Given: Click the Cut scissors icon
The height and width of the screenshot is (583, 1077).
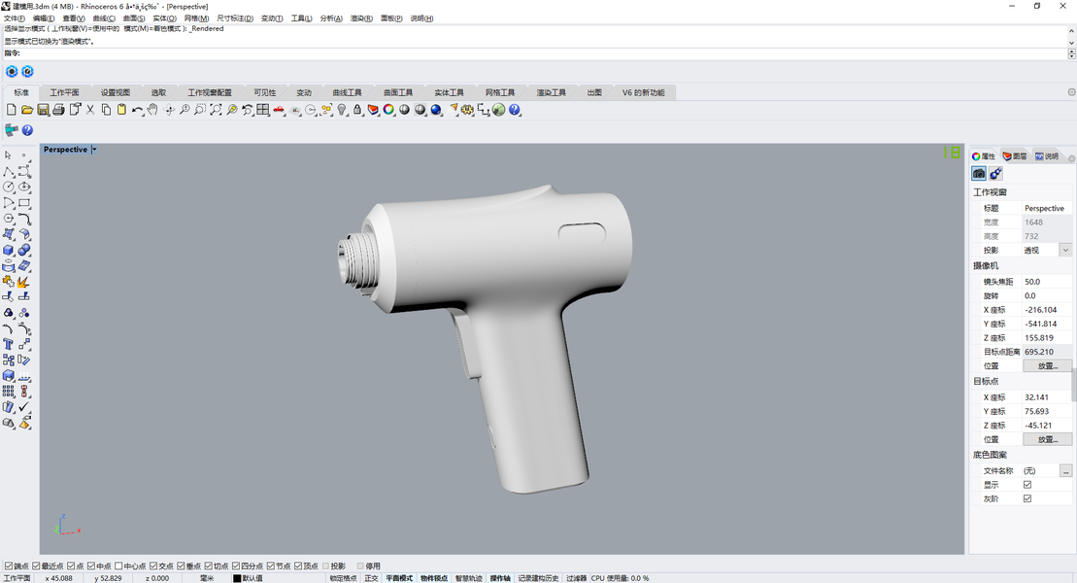Looking at the screenshot, I should tap(90, 110).
